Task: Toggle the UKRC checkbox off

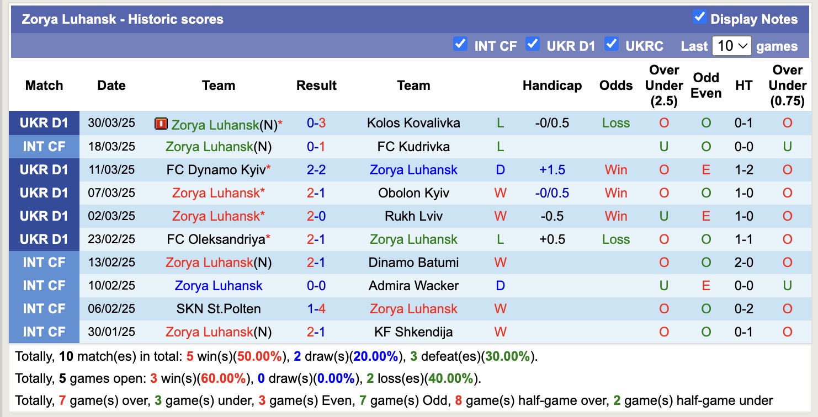Action: pos(612,44)
